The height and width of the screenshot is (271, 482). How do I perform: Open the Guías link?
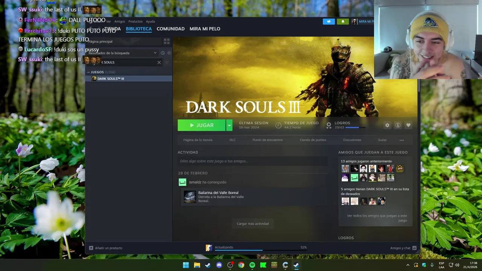[x=382, y=140]
